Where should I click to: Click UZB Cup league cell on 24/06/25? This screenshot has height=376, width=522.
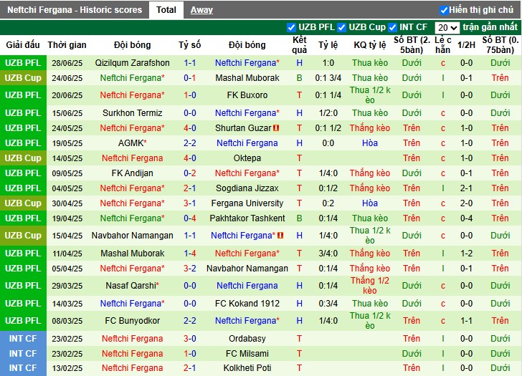[23, 78]
